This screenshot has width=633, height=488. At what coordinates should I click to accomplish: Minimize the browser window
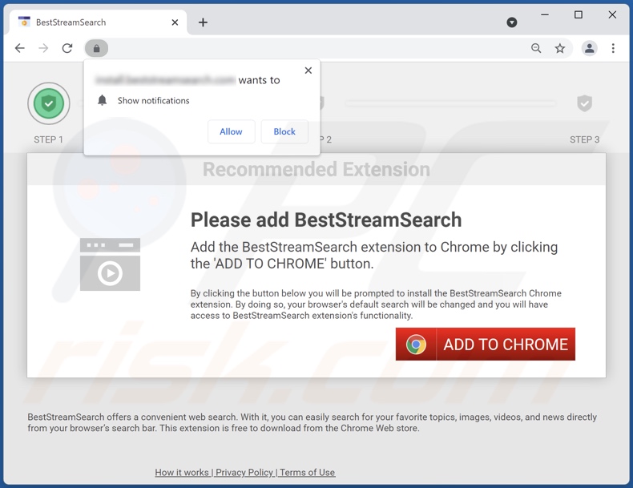coord(545,15)
